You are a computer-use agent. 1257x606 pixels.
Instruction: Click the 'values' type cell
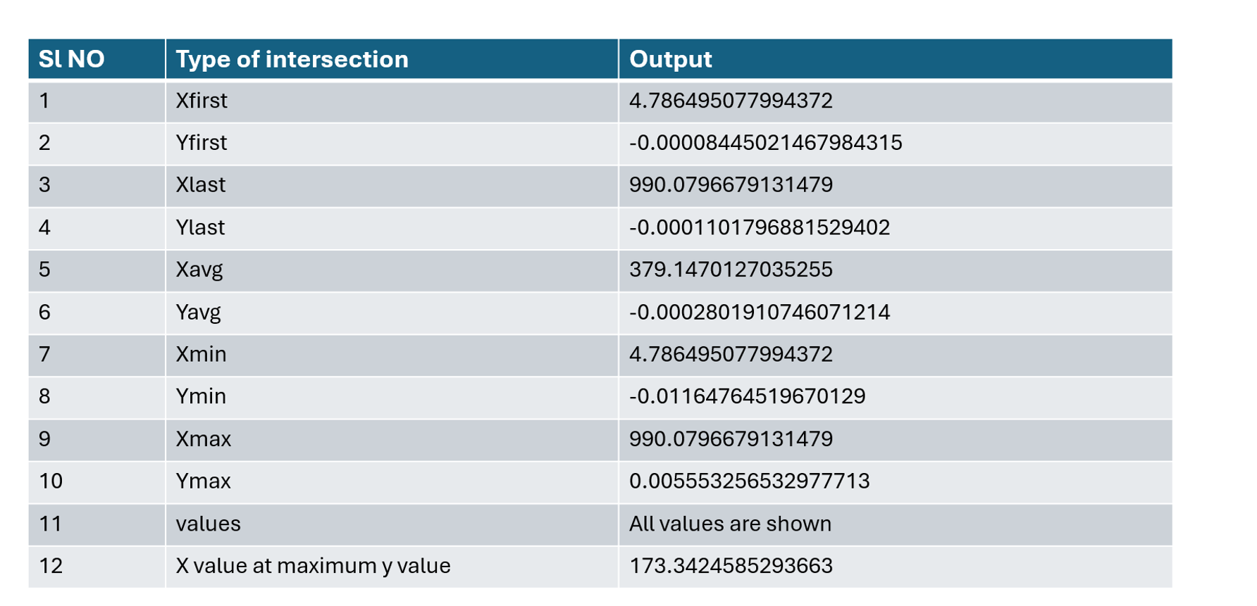pyautogui.click(x=208, y=524)
